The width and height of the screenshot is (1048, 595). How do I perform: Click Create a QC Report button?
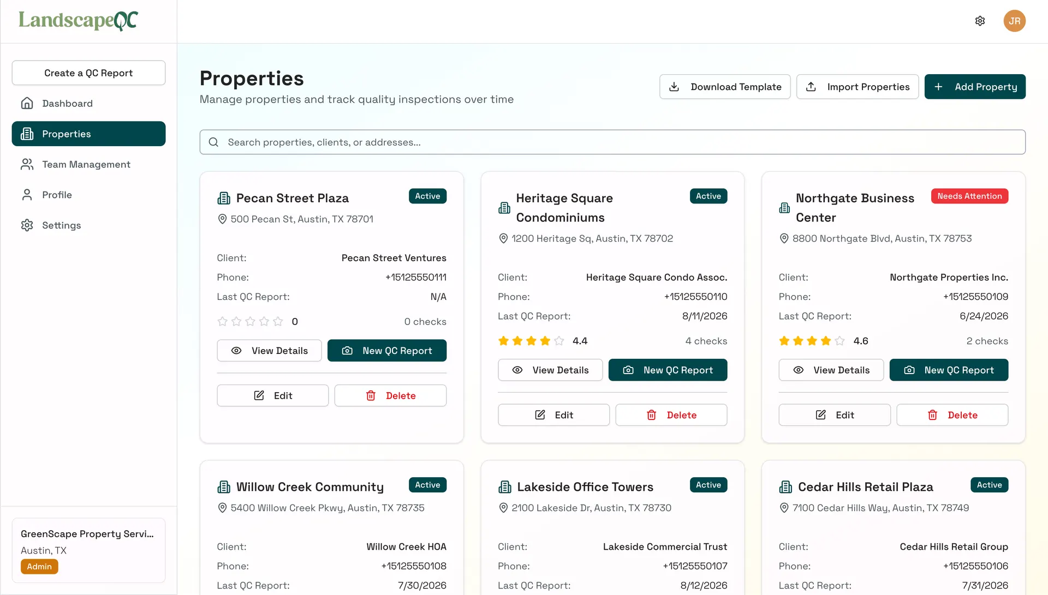pyautogui.click(x=88, y=73)
